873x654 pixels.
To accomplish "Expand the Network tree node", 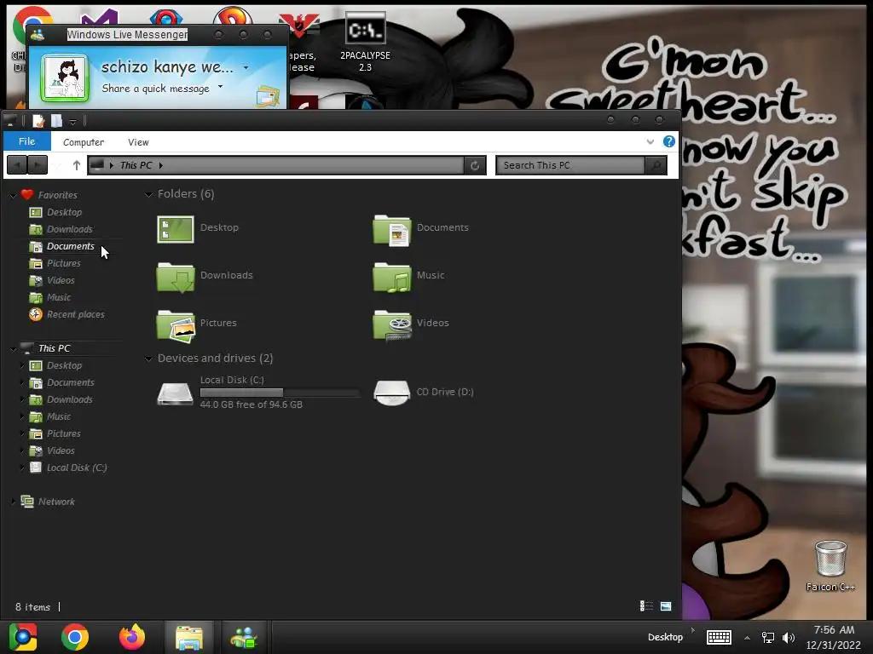I will pyautogui.click(x=14, y=502).
